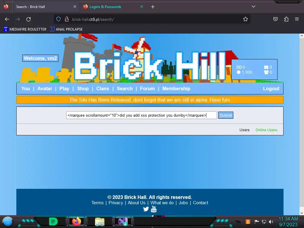Open the volume speaker tray icon
The width and height of the screenshot is (304, 228).
click(271, 221)
